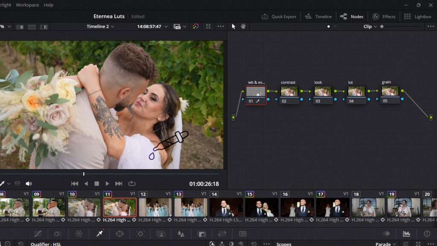Click the 01:00:26:18 viewer timecode
437x246 pixels.
click(204, 184)
